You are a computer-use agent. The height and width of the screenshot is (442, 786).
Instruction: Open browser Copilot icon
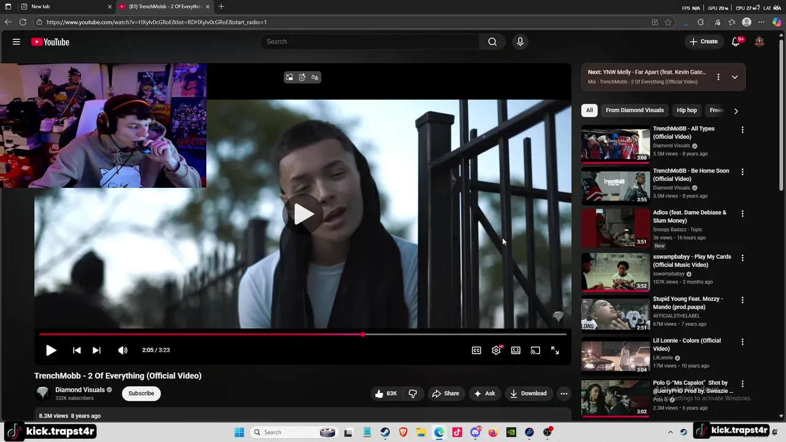tap(777, 22)
